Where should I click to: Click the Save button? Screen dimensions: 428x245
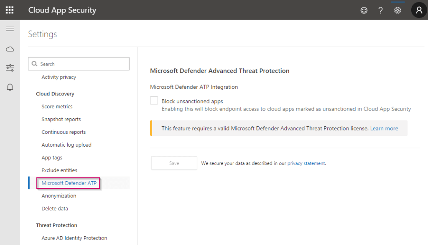(174, 163)
